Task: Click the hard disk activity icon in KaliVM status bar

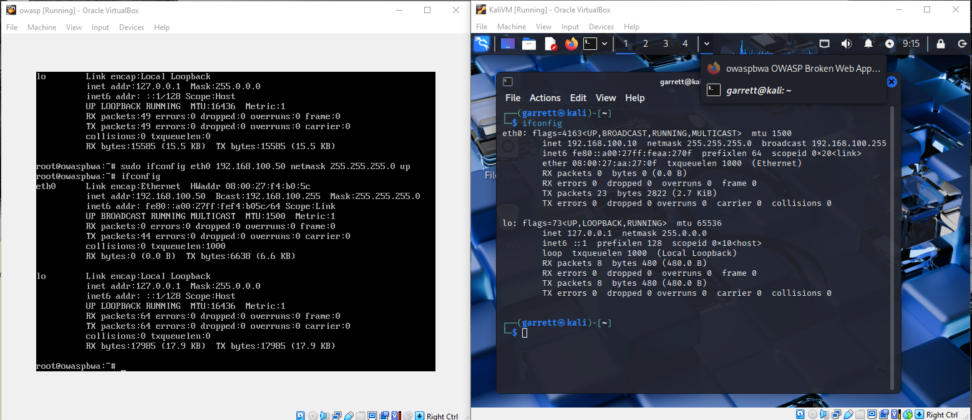Action: point(800,414)
